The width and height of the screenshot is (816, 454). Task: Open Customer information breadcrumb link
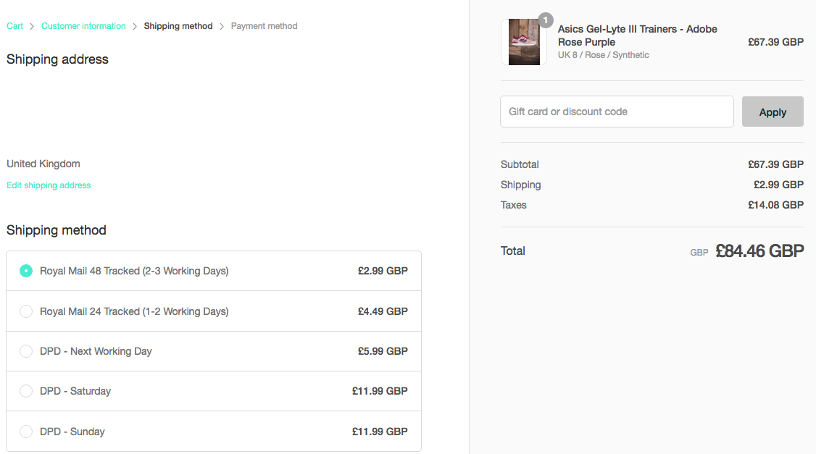point(83,26)
